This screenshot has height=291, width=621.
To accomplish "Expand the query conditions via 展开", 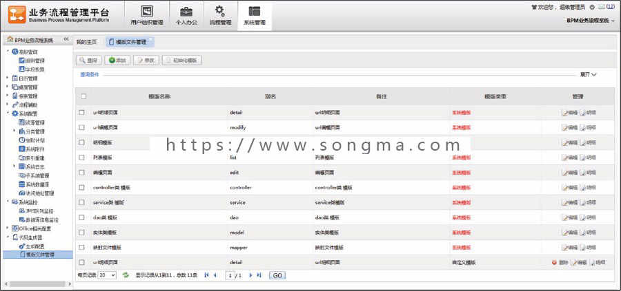I will point(588,74).
